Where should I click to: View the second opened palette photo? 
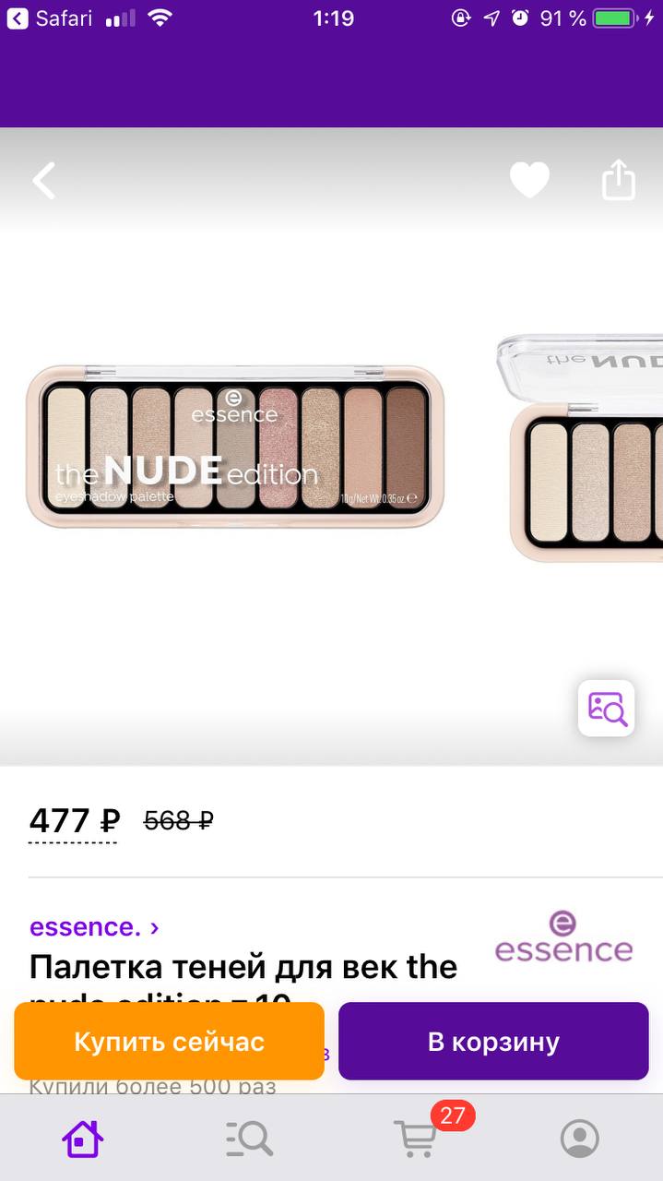point(586,447)
